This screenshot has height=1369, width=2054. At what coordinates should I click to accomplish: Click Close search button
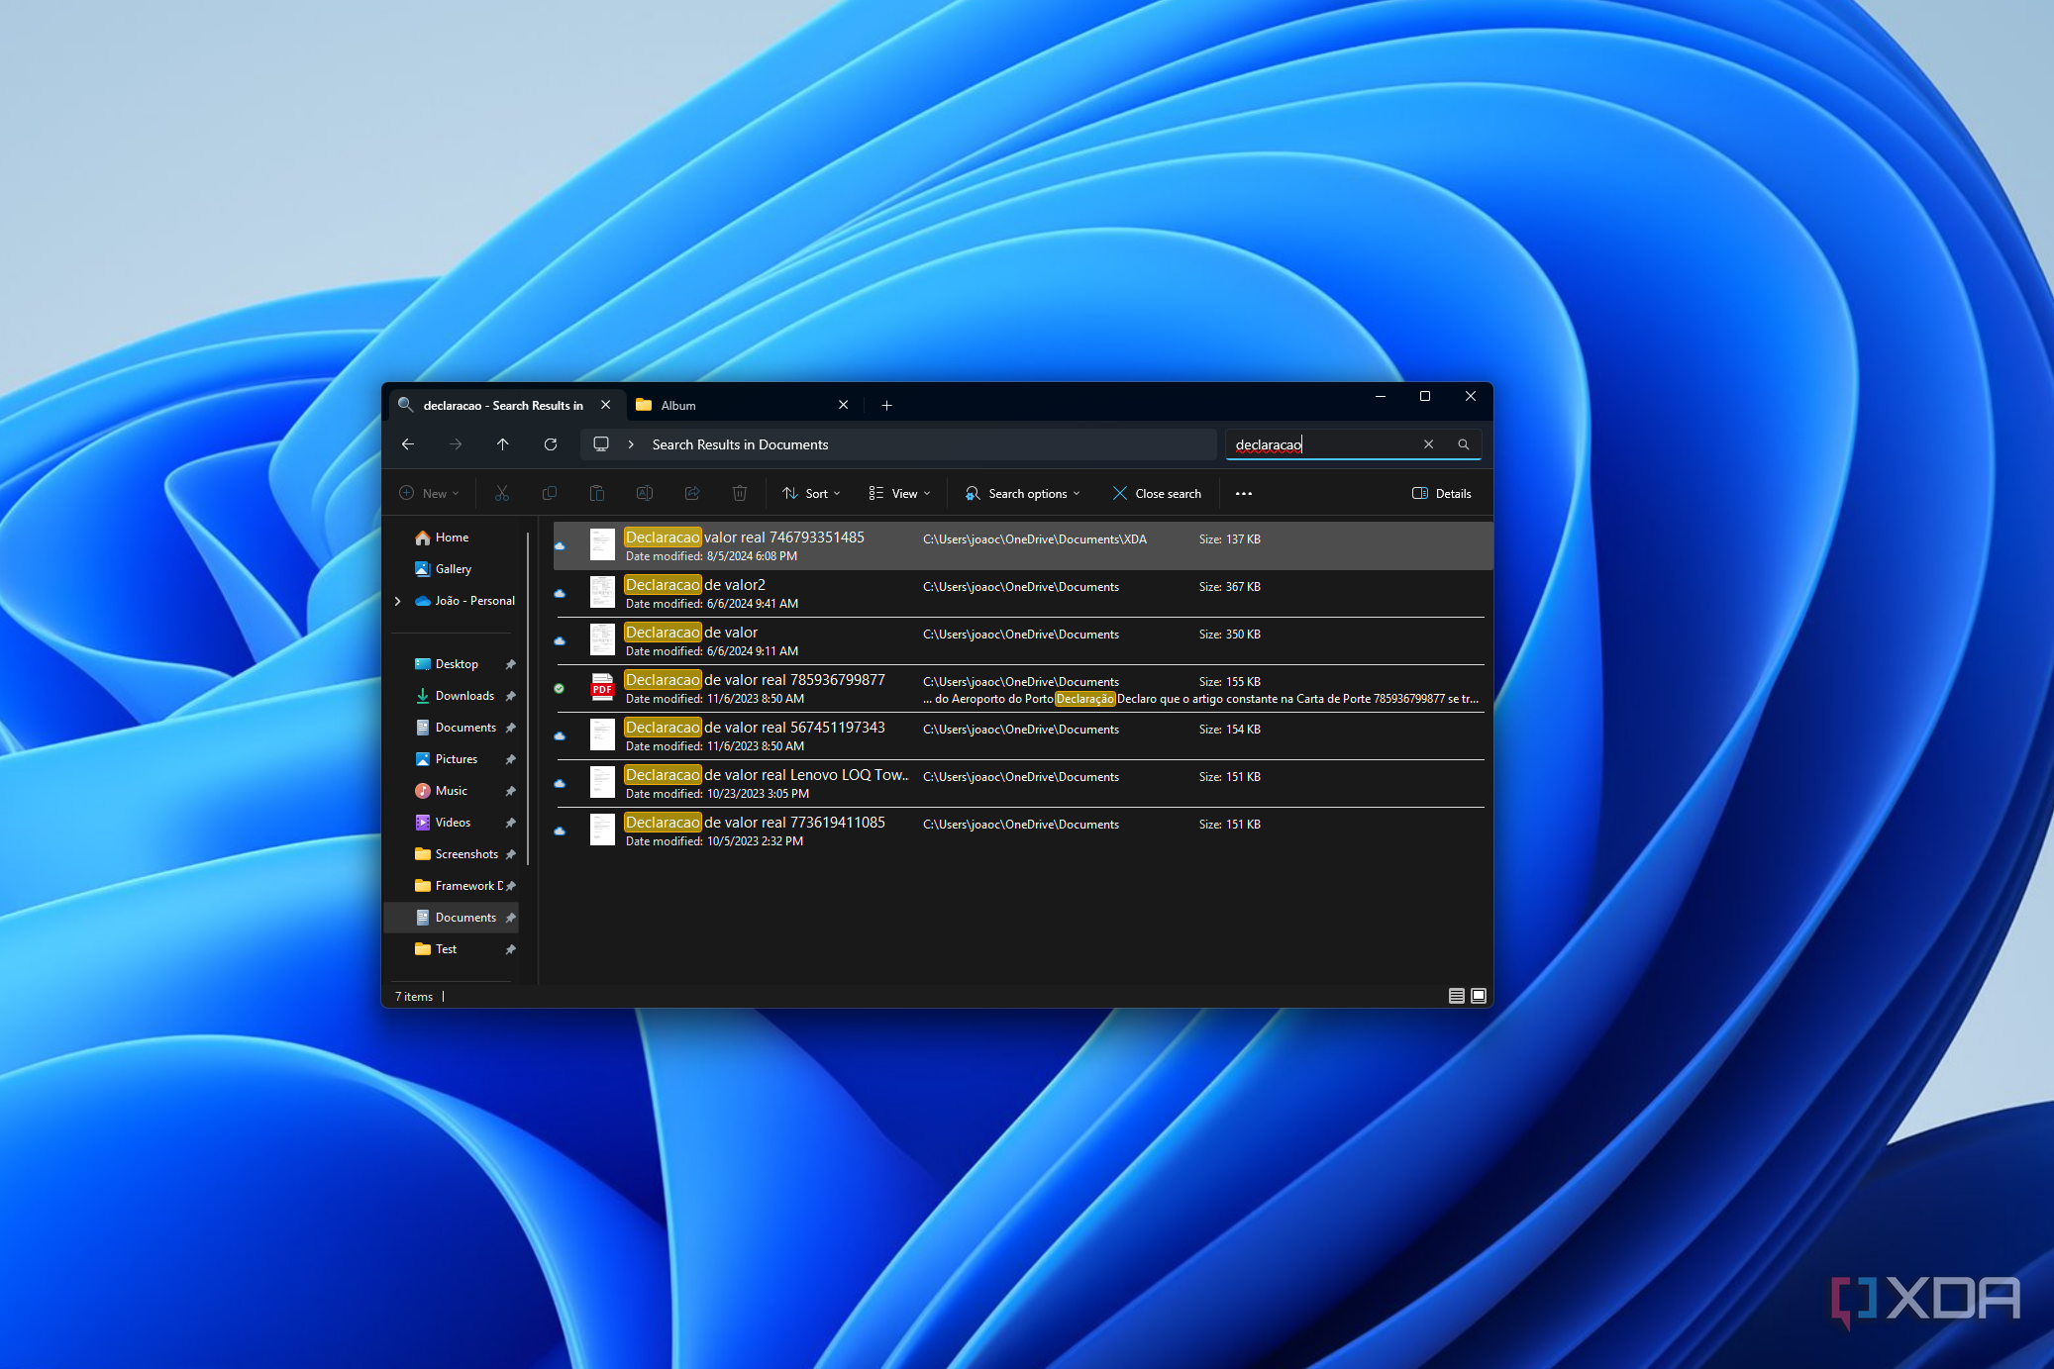[1157, 493]
